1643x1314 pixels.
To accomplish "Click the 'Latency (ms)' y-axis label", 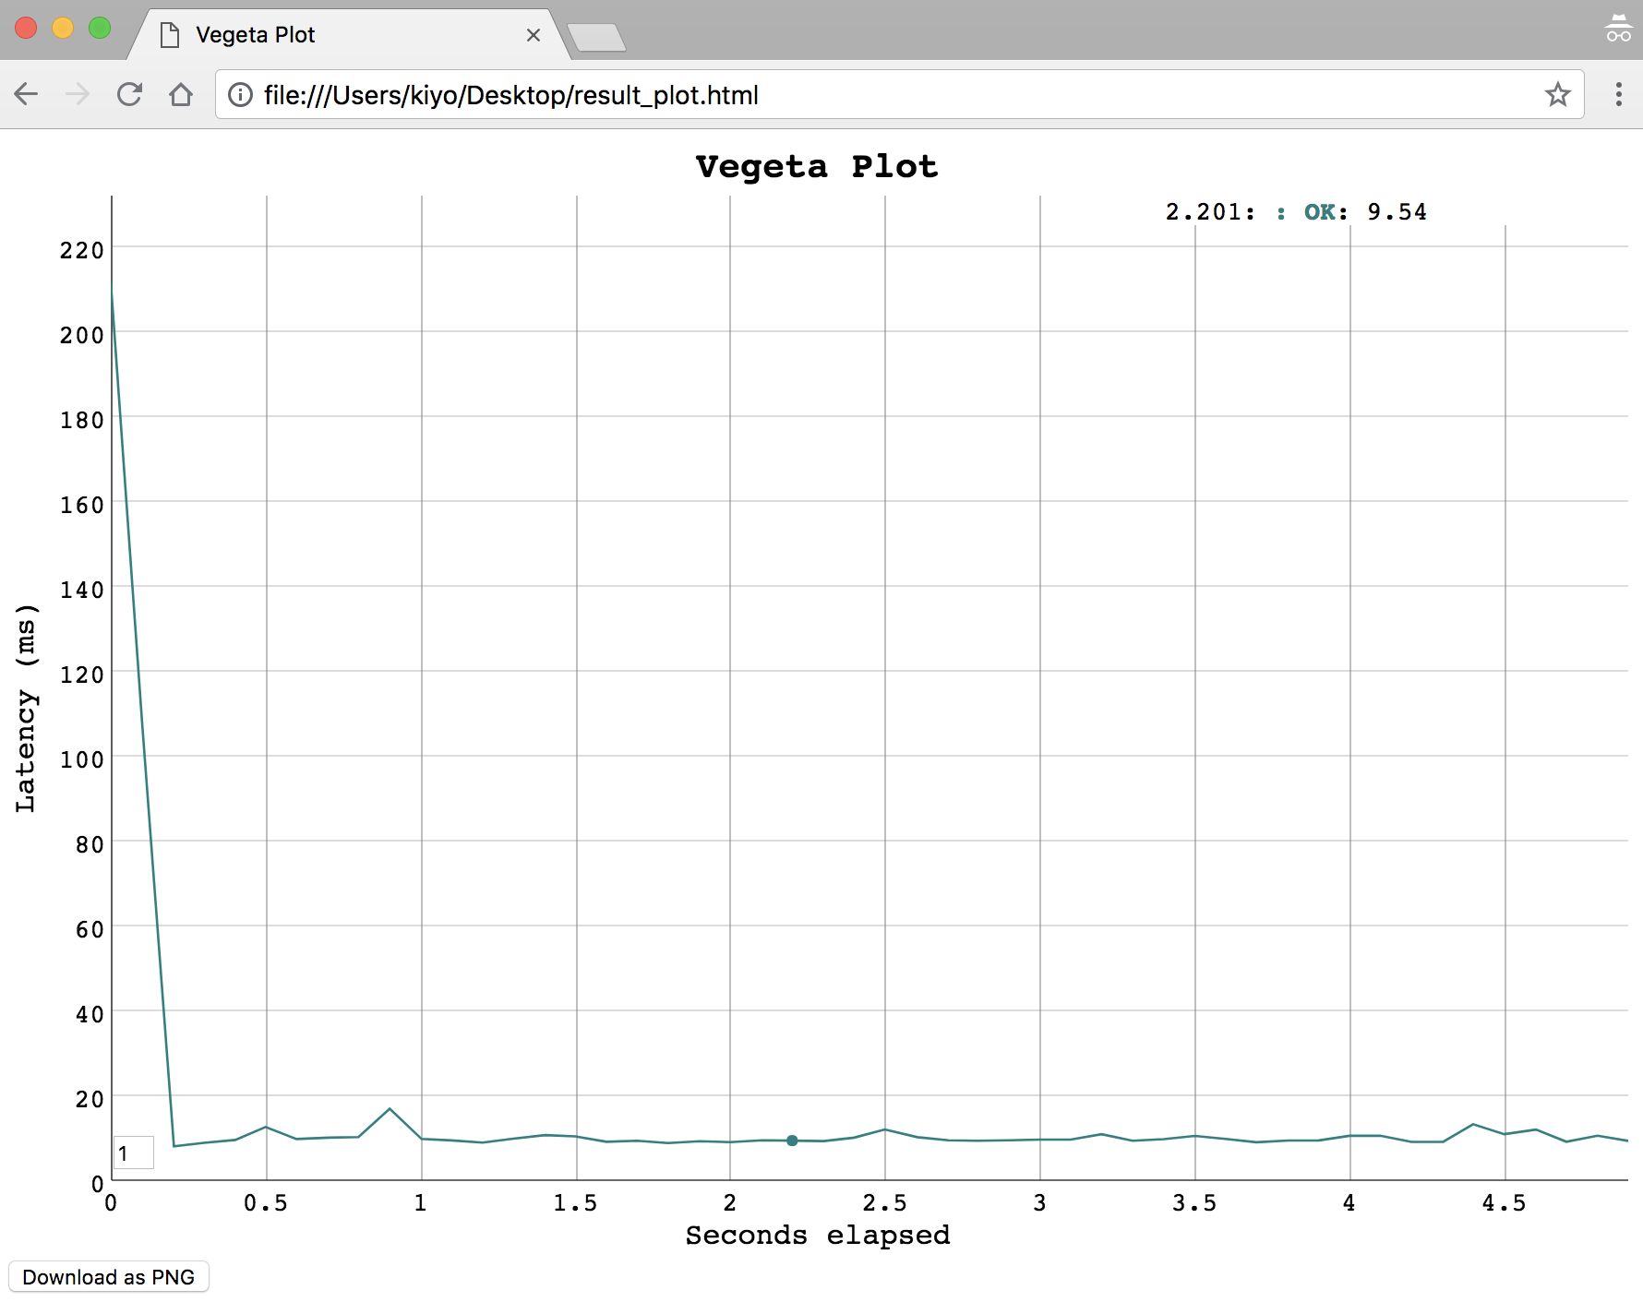I will coord(25,708).
